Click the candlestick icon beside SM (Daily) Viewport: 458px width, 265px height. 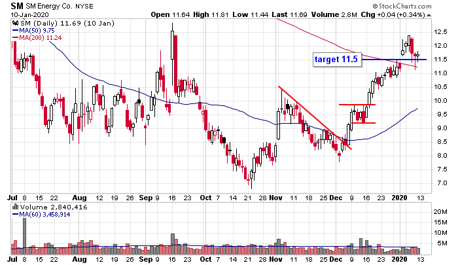point(14,24)
